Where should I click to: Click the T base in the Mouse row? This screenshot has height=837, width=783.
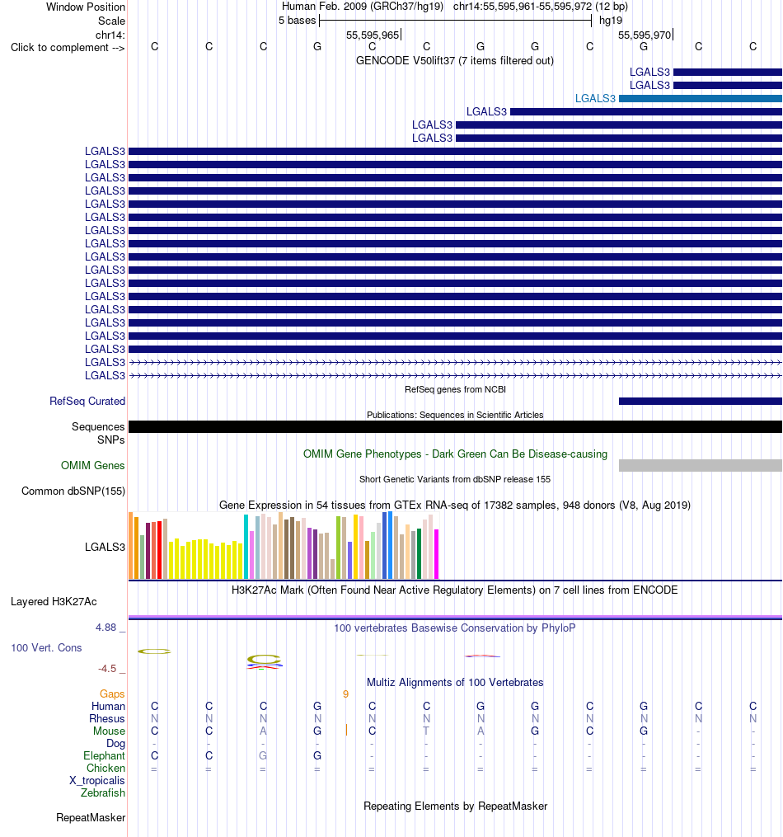426,731
